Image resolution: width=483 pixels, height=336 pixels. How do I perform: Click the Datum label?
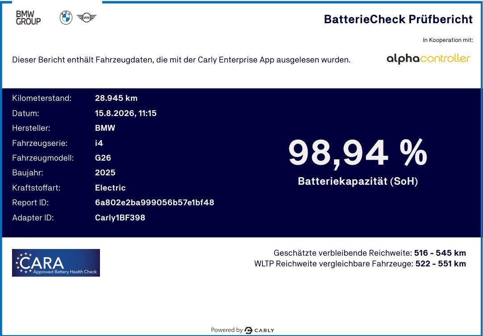25,113
